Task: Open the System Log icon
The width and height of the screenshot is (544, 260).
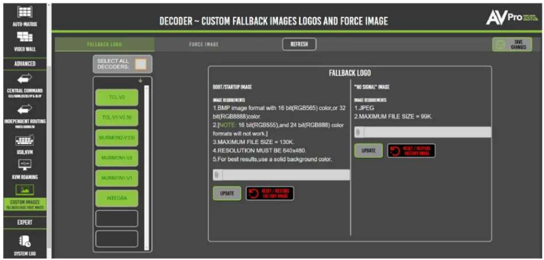Action: click(24, 241)
